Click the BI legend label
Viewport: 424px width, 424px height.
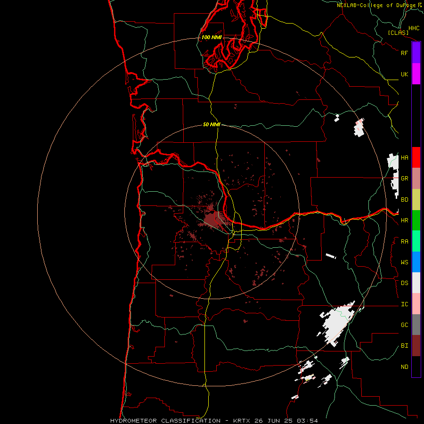coord(404,346)
